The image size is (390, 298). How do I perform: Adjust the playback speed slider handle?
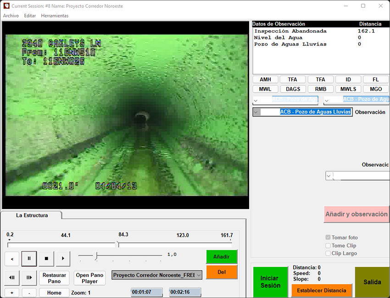point(96,256)
